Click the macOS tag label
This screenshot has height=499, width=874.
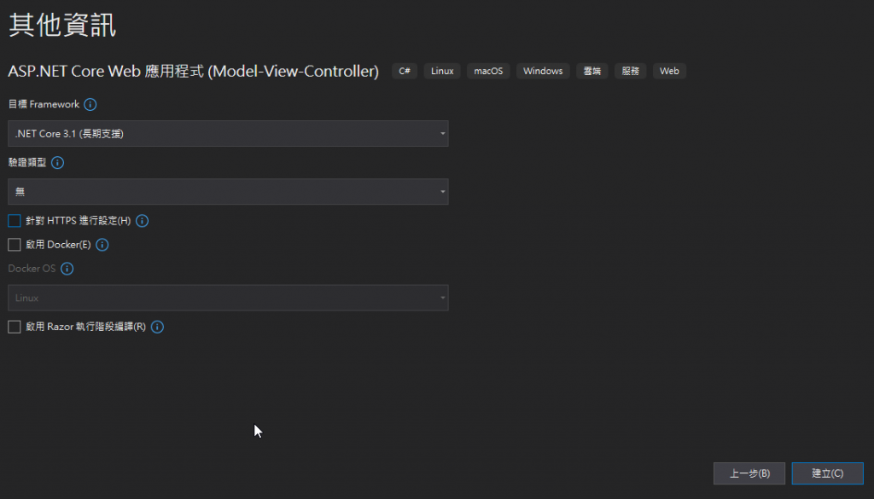tap(488, 71)
